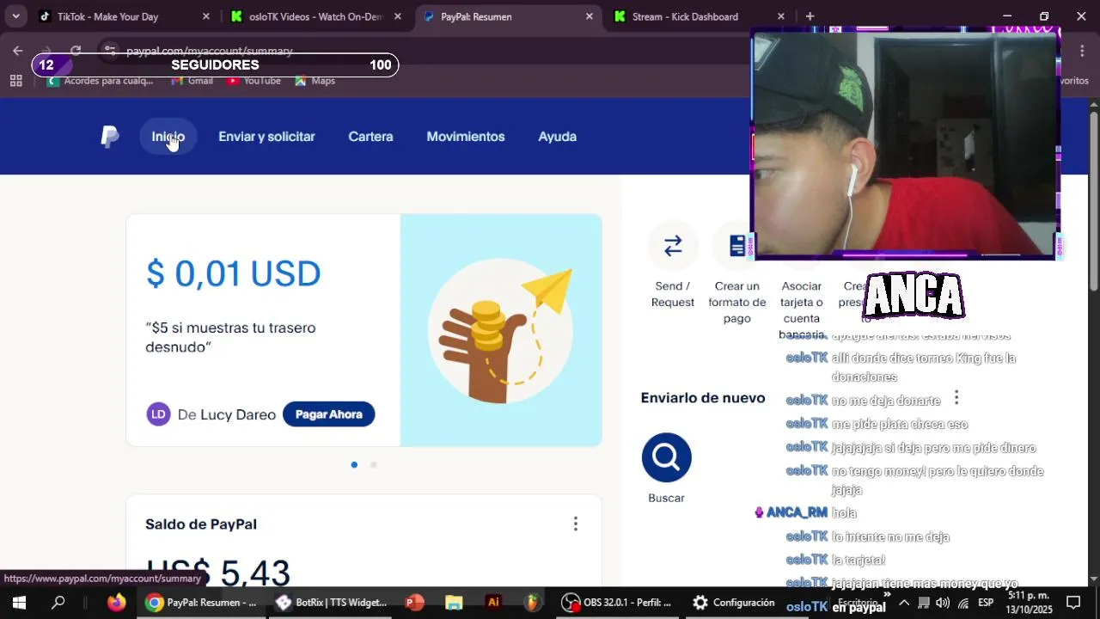The height and width of the screenshot is (619, 1100).
Task: Click the blue Buscar magnifier icon
Action: (x=666, y=457)
